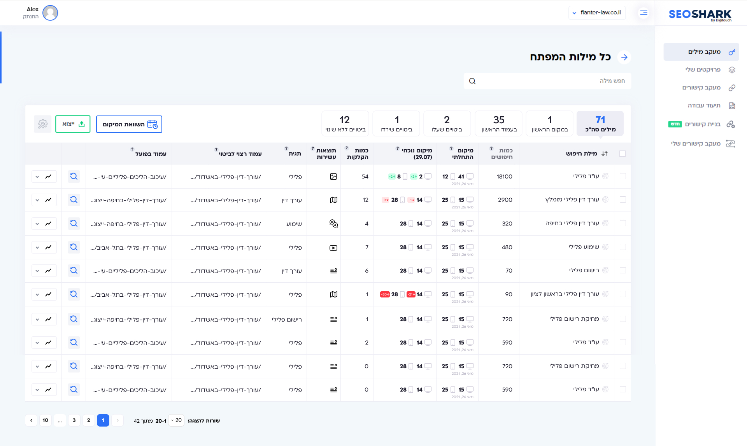Open magnifier search for last row עו"ד פלילי 590
This screenshot has height=446, width=747.
tap(74, 390)
